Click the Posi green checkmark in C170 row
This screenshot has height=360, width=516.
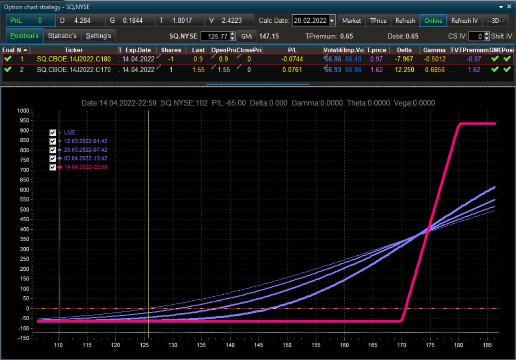[507, 69]
